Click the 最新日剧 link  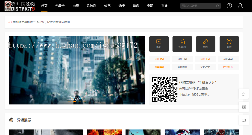click(x=182, y=59)
